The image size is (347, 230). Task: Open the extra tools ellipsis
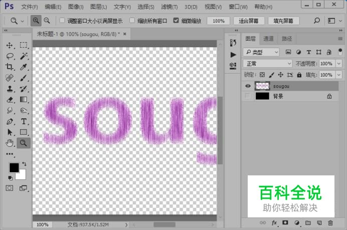(x=10, y=154)
